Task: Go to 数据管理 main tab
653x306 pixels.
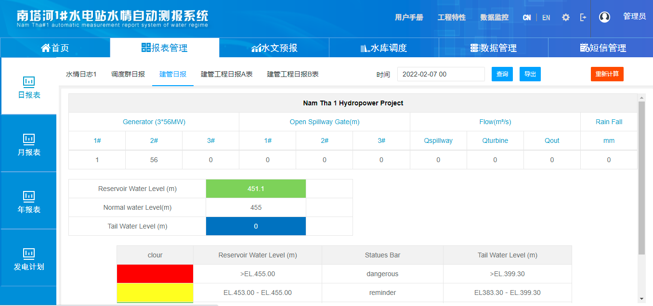Action: pos(493,48)
